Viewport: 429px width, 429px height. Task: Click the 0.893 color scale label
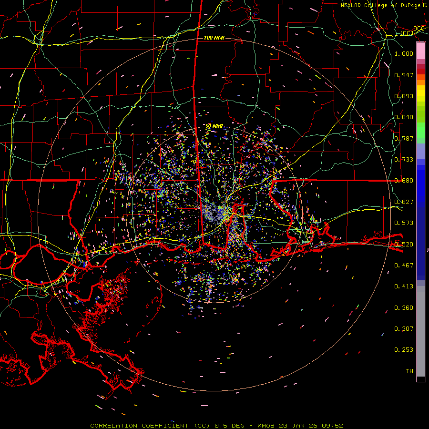tap(404, 96)
